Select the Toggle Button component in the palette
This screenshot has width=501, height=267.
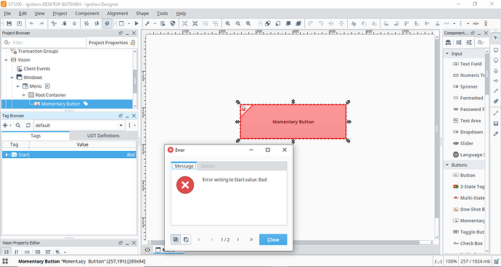click(468, 232)
